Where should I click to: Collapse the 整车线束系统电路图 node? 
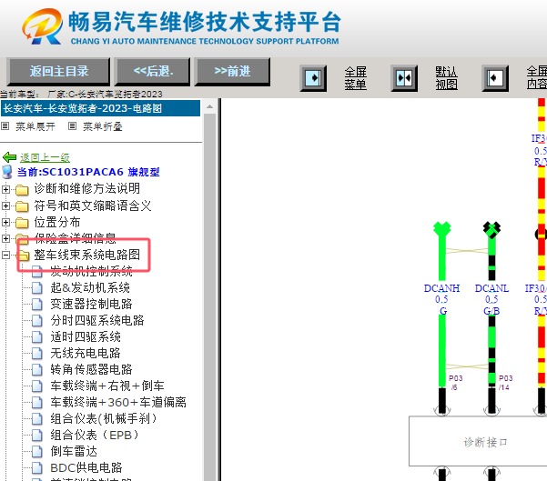point(5,255)
